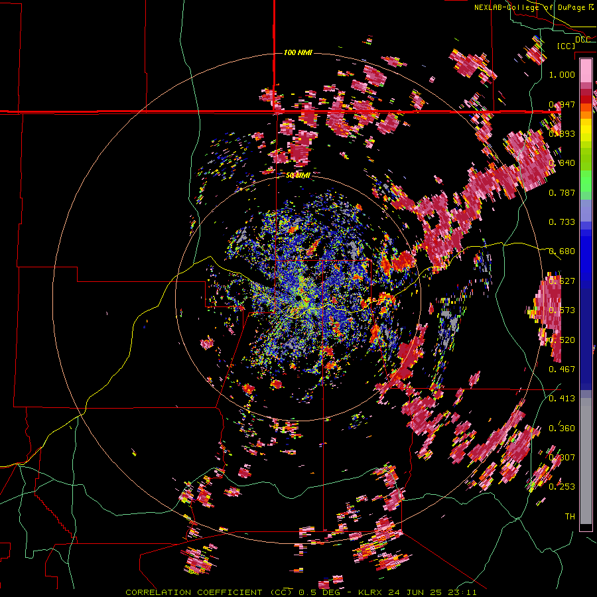Select the 0.413 scale value
The image size is (597, 597).
pos(562,399)
